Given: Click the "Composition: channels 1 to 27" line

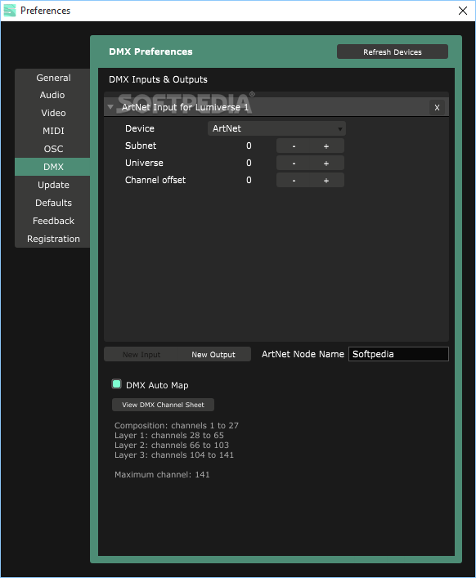Looking at the screenshot, I should click(x=176, y=425).
